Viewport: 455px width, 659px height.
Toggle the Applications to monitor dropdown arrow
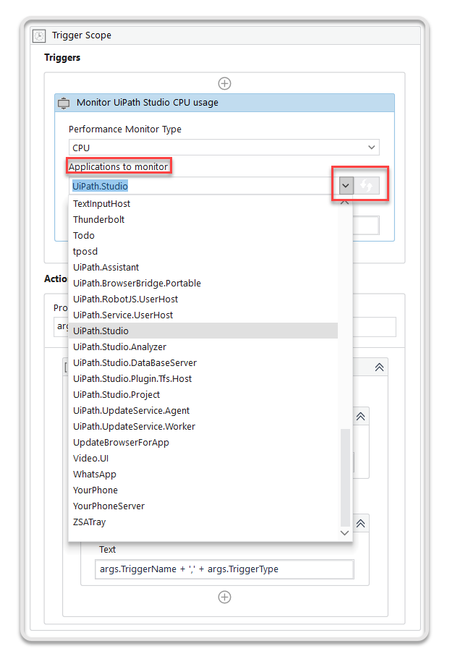coord(346,185)
